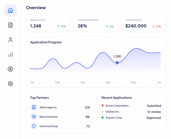Click the In review status label
This screenshot has width=171, height=139.
154,112
